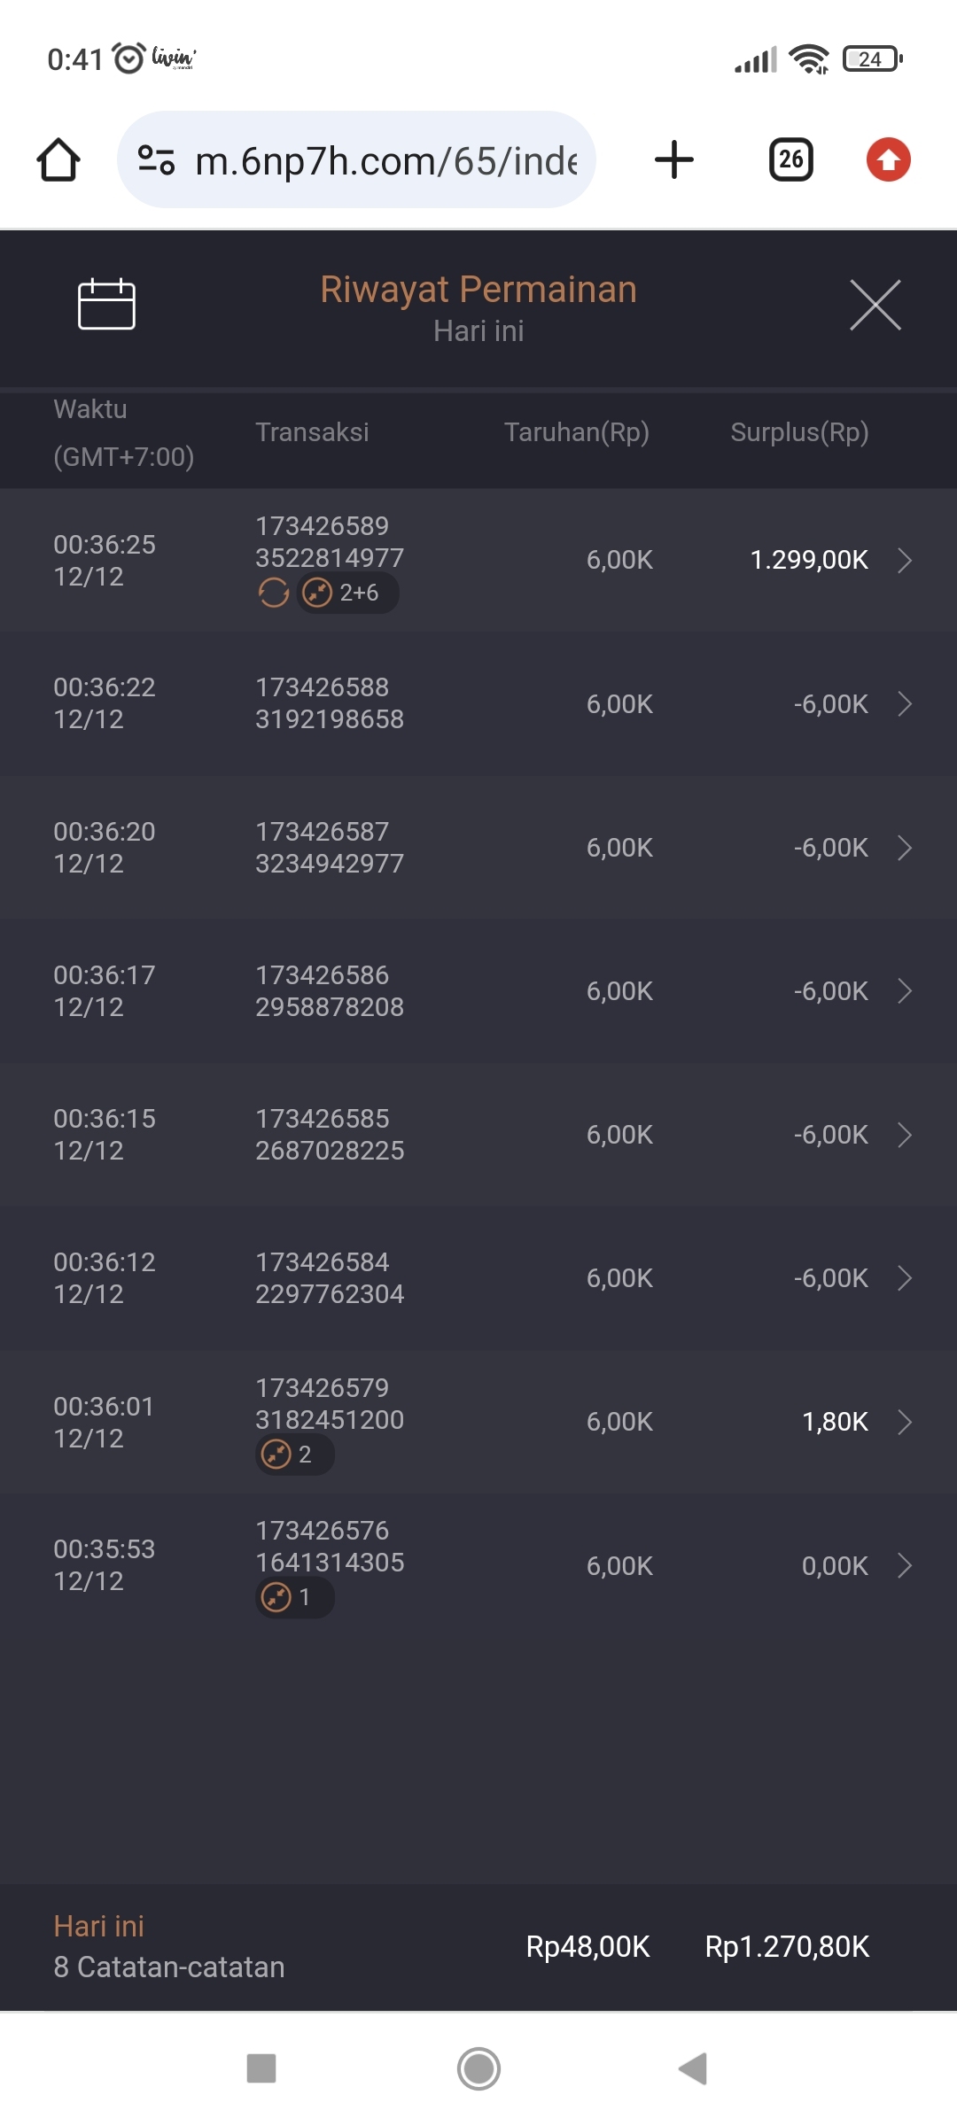This screenshot has height=2126, width=957.
Task: Expand details for the 1,80K surplus row
Action: [x=904, y=1422]
